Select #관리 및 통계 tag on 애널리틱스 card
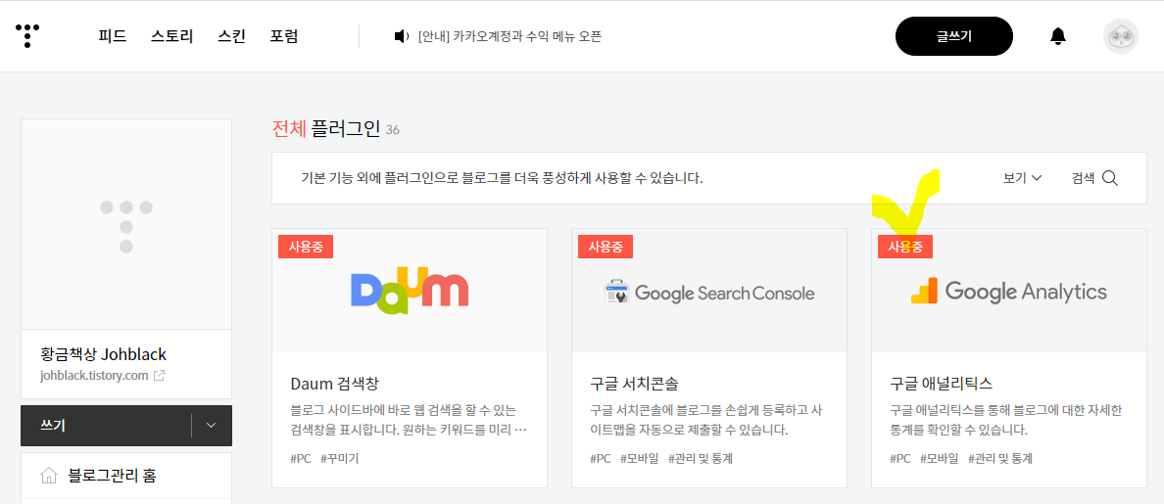This screenshot has height=504, width=1164. click(x=1000, y=459)
